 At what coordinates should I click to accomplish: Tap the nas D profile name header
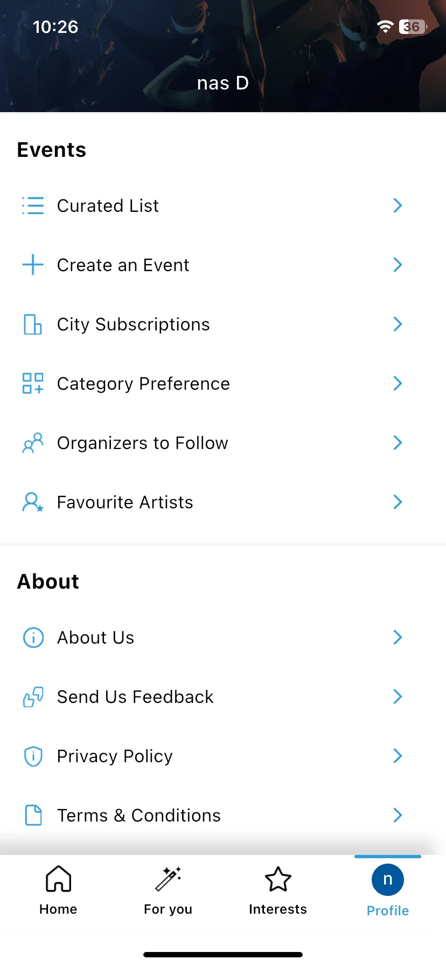tap(223, 83)
